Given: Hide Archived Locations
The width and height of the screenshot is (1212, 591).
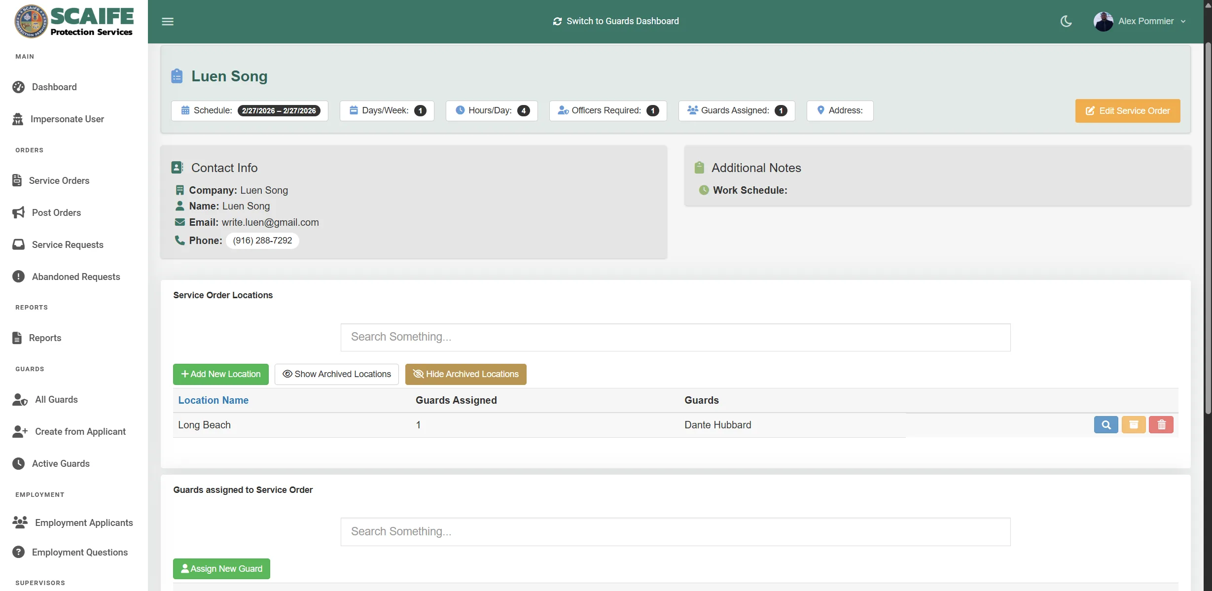Looking at the screenshot, I should coord(466,375).
